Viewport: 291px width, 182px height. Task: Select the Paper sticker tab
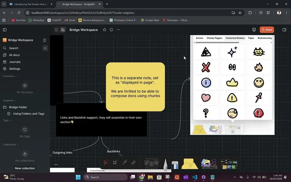tap(251, 38)
